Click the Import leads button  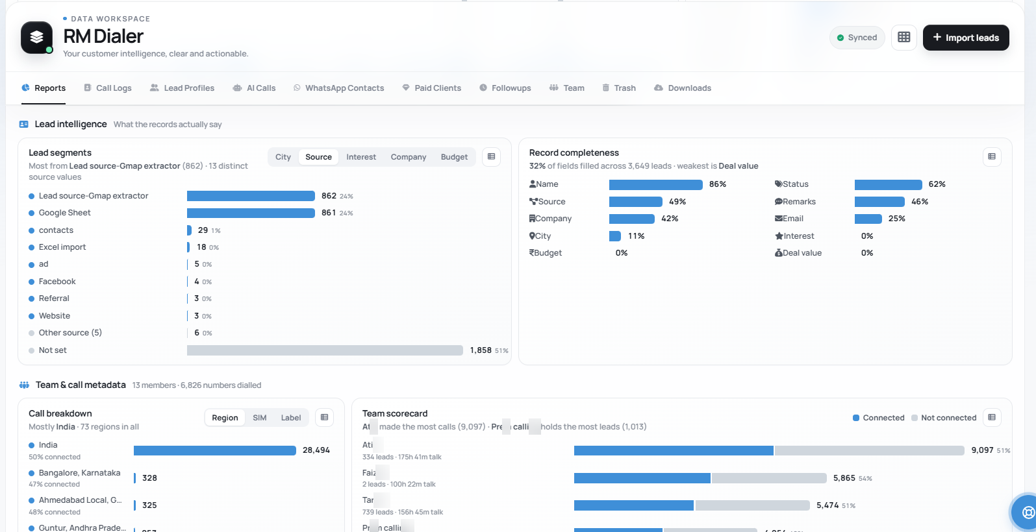pos(966,38)
